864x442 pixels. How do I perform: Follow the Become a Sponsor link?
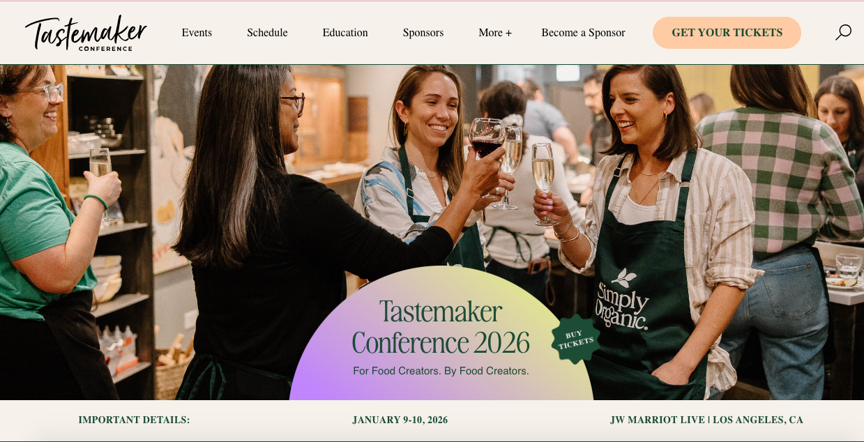pos(583,33)
